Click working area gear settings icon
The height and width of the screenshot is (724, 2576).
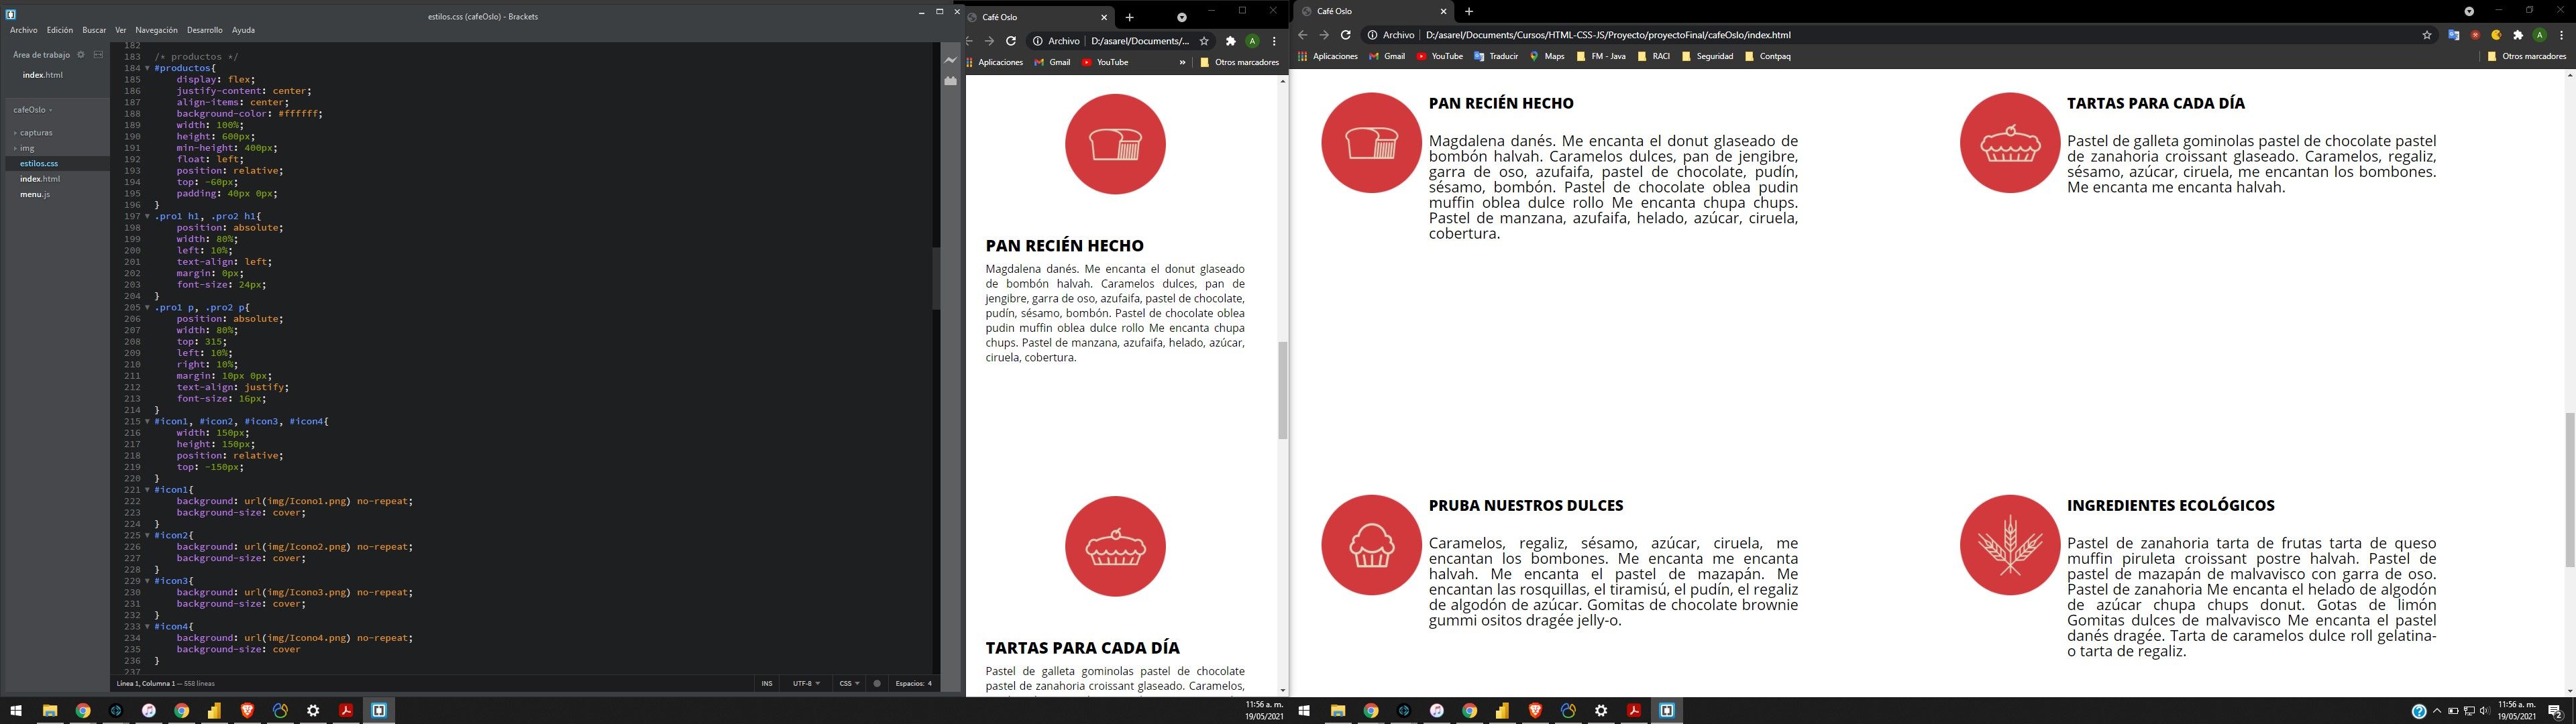click(x=81, y=55)
